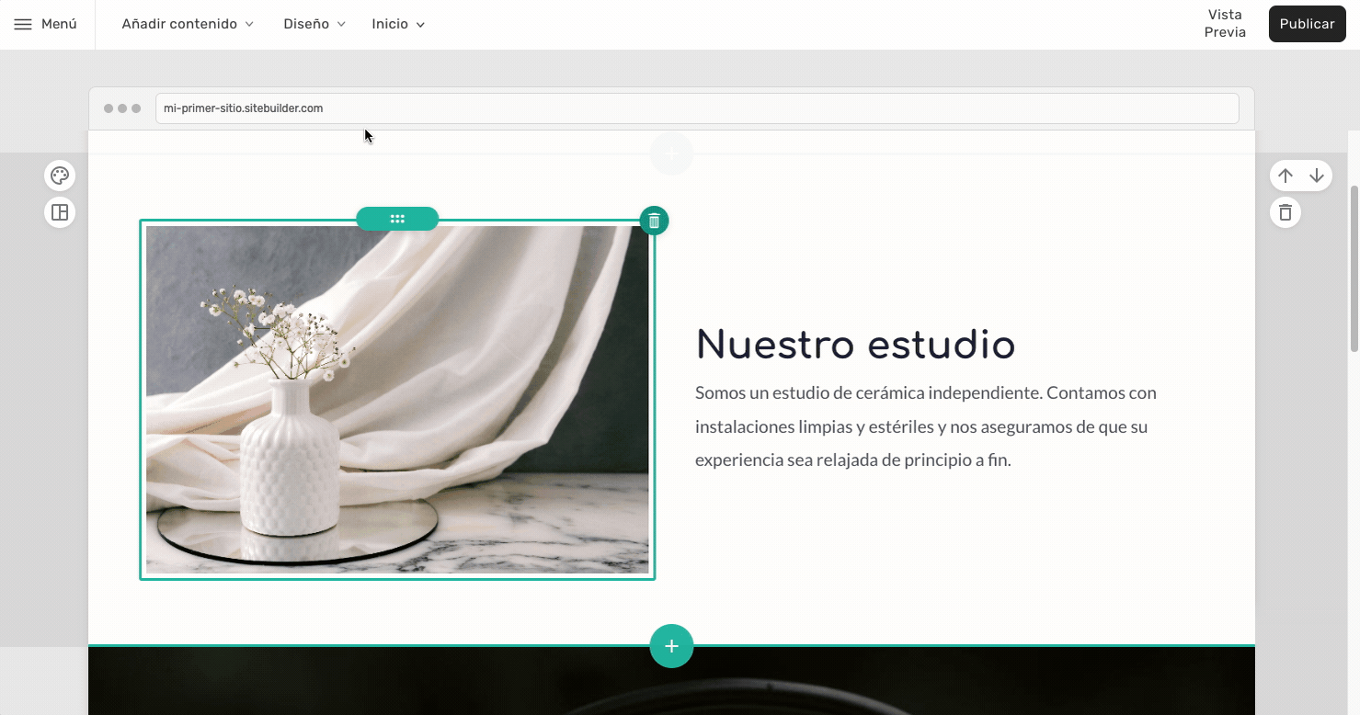Open the section color palette icon

pyautogui.click(x=60, y=176)
